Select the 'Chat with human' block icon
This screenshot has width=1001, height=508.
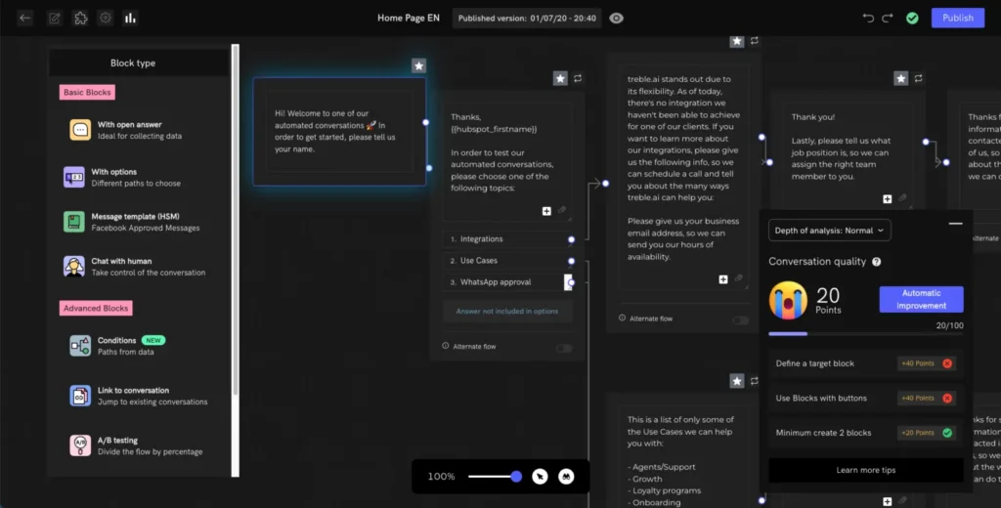point(75,267)
